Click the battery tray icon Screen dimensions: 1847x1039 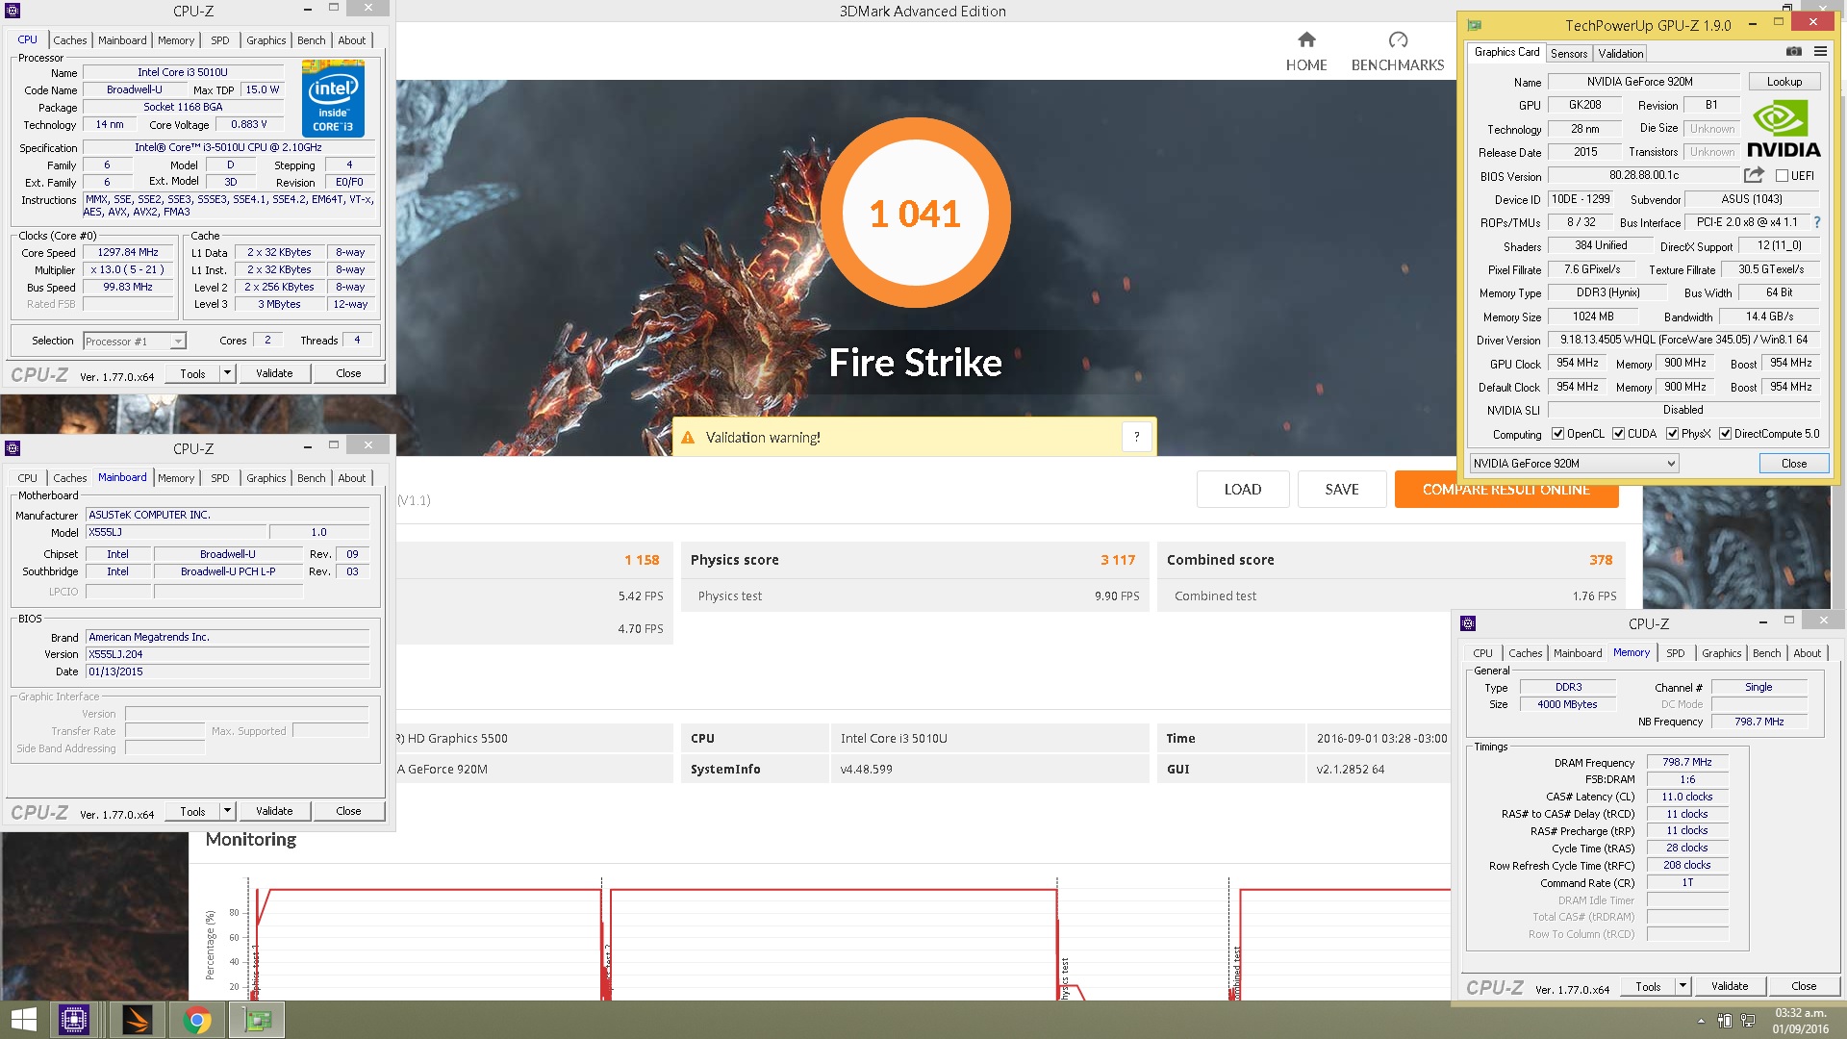pos(1725,1021)
